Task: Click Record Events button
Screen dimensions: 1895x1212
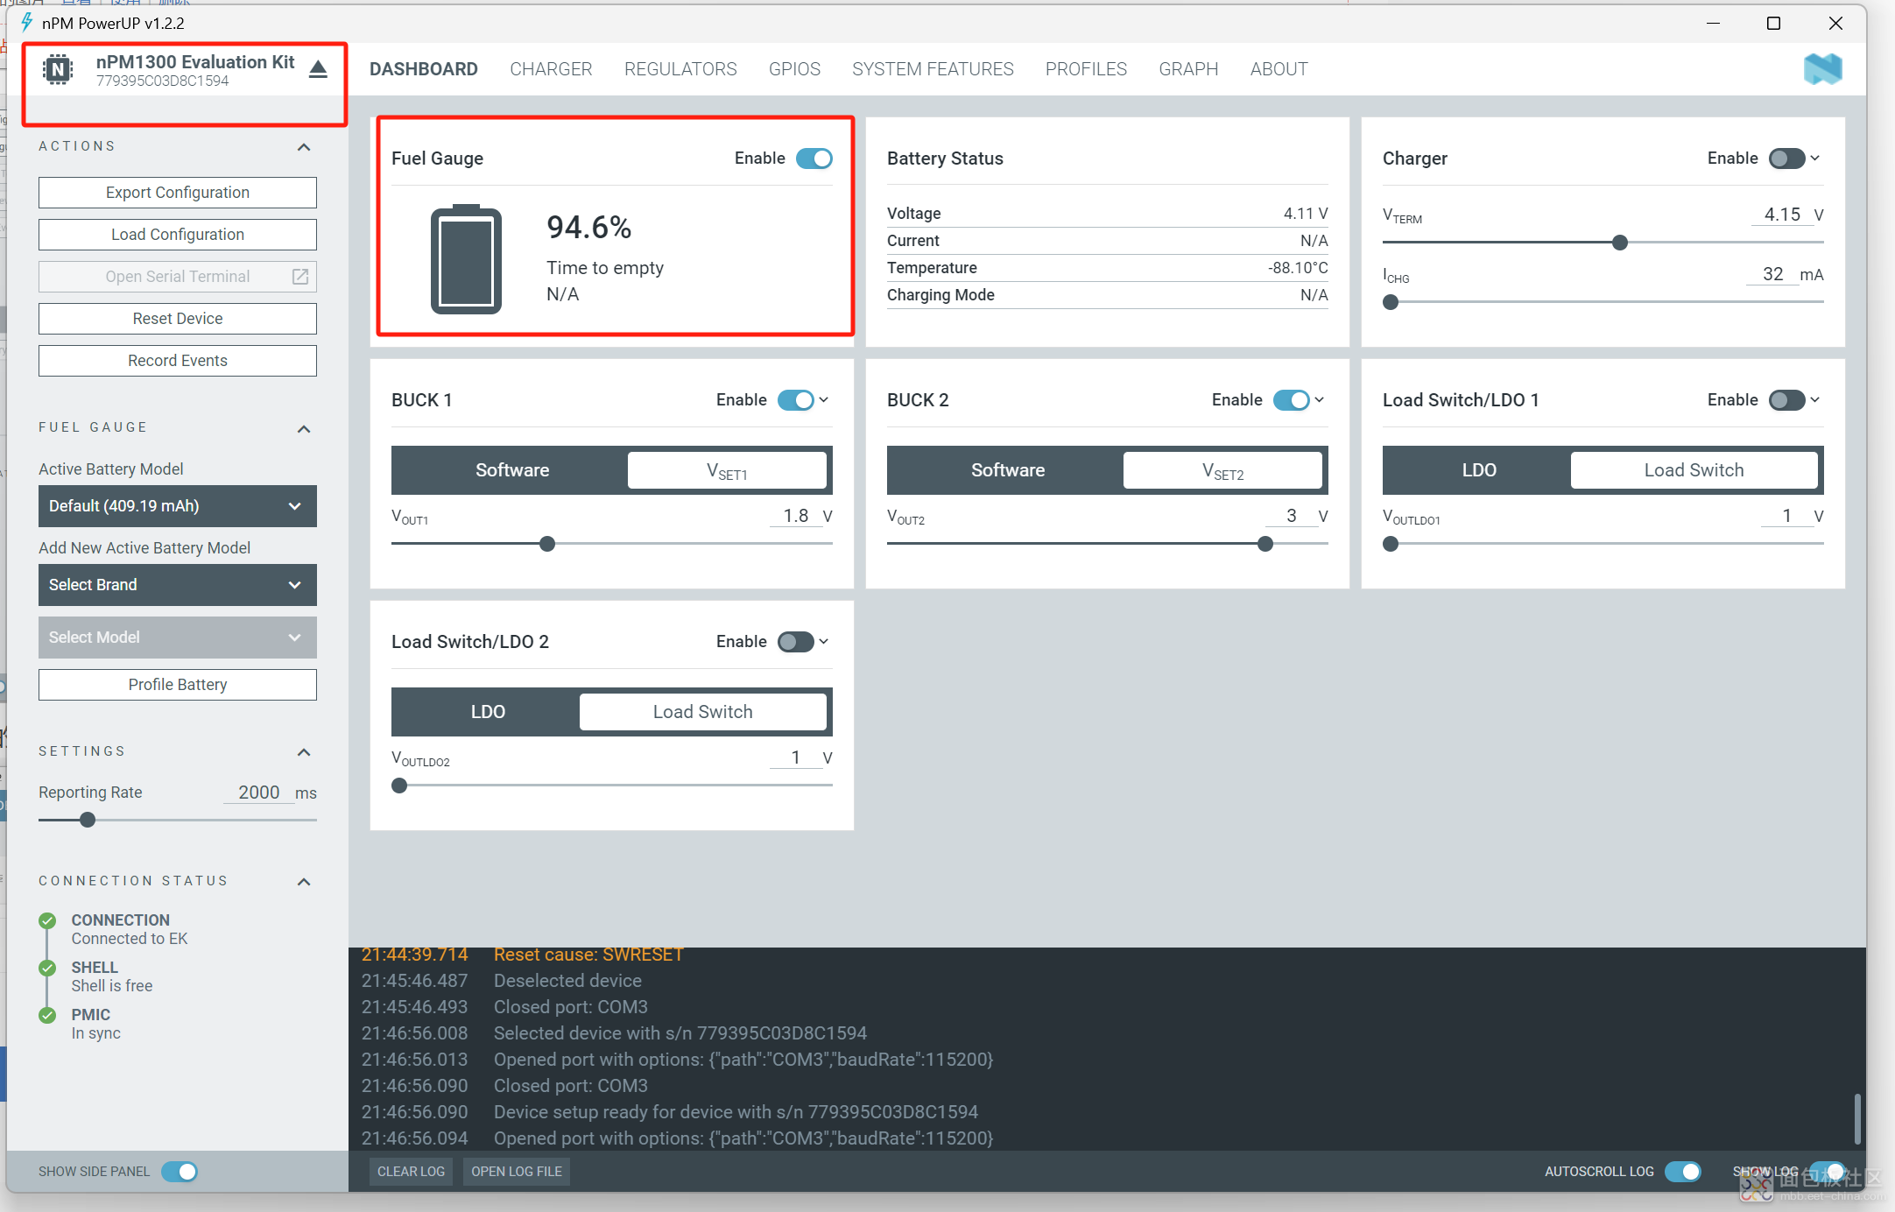Action: click(178, 361)
